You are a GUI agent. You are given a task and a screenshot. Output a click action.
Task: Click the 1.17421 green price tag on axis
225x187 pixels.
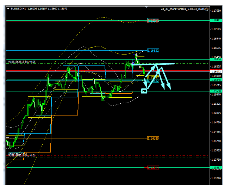[x=216, y=20]
